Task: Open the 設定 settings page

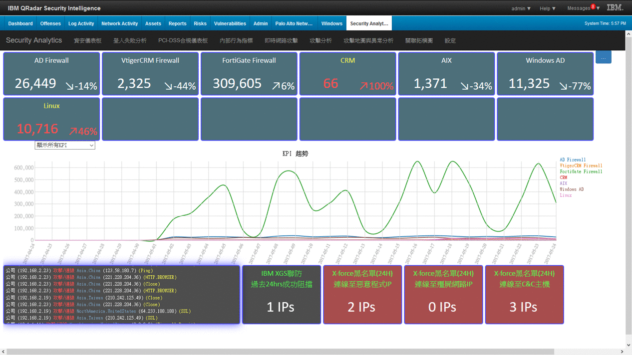Action: point(450,40)
